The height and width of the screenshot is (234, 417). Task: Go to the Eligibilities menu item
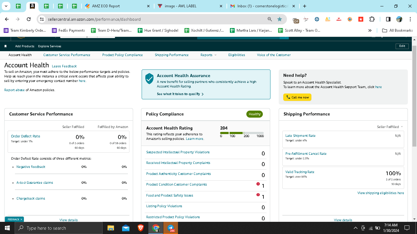237,55
